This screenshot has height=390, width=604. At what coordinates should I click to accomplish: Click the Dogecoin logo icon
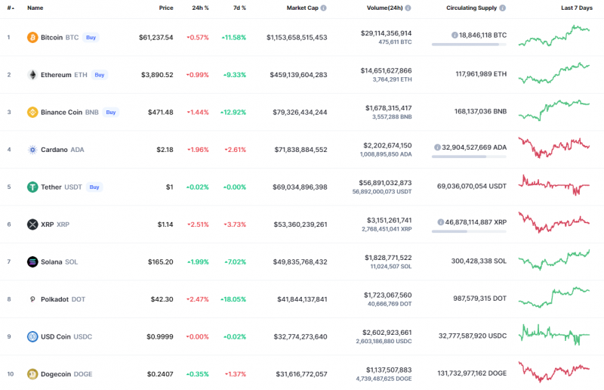(32, 374)
